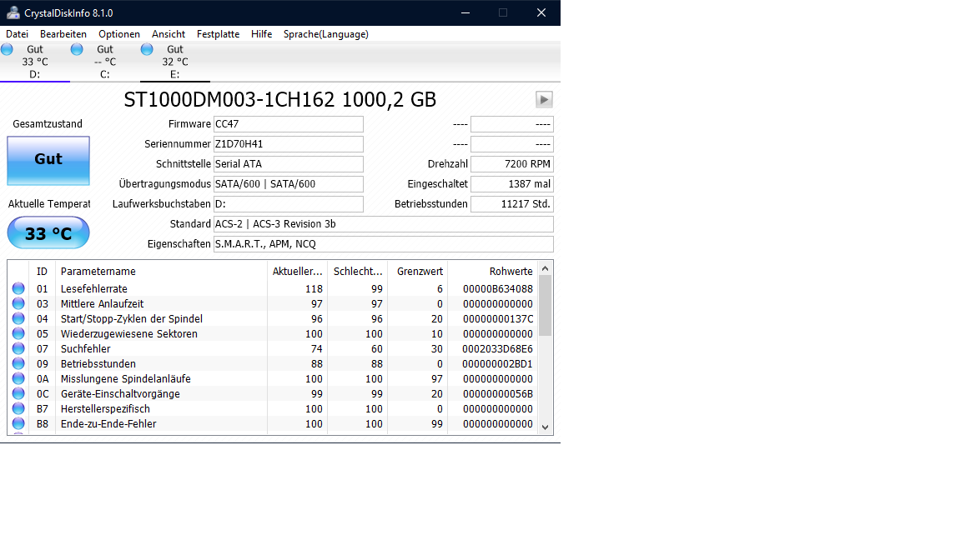The image size is (961, 540).
Task: Click the Aktueller... column header
Action: pos(297,271)
